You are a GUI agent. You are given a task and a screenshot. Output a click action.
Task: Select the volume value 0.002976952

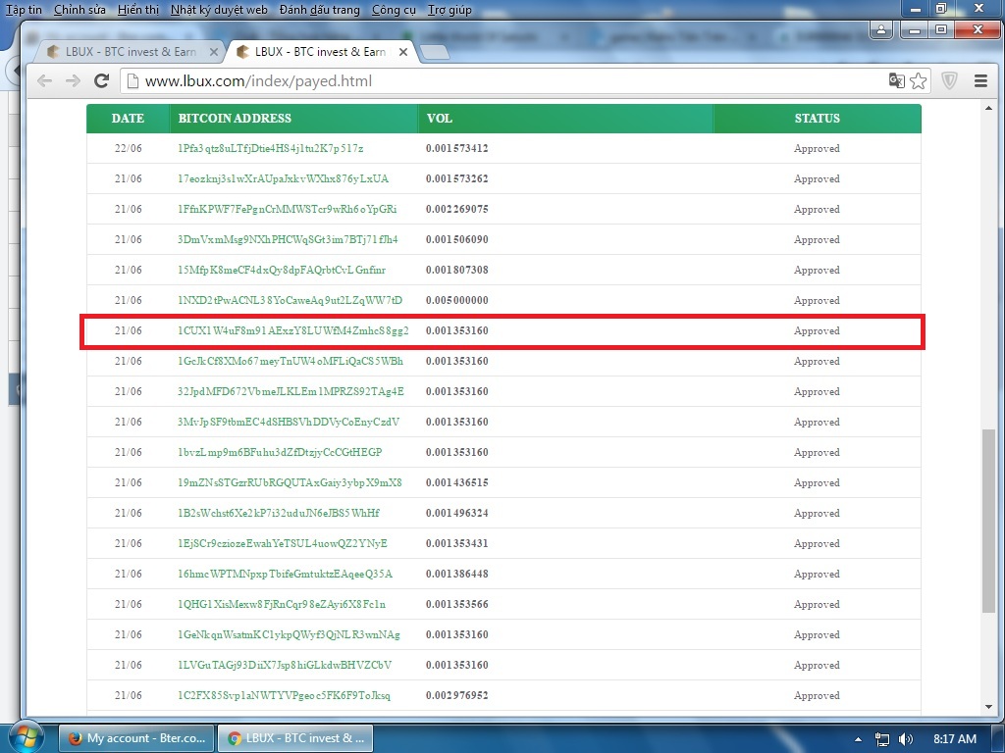(x=457, y=696)
